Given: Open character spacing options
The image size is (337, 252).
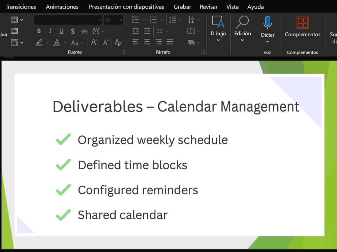Looking at the screenshot, I should (98, 31).
